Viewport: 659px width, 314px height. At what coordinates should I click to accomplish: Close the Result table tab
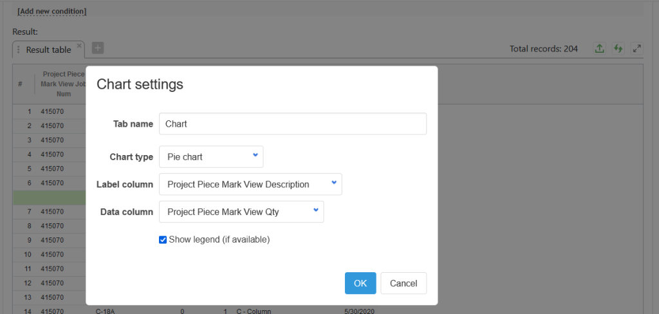pos(79,46)
